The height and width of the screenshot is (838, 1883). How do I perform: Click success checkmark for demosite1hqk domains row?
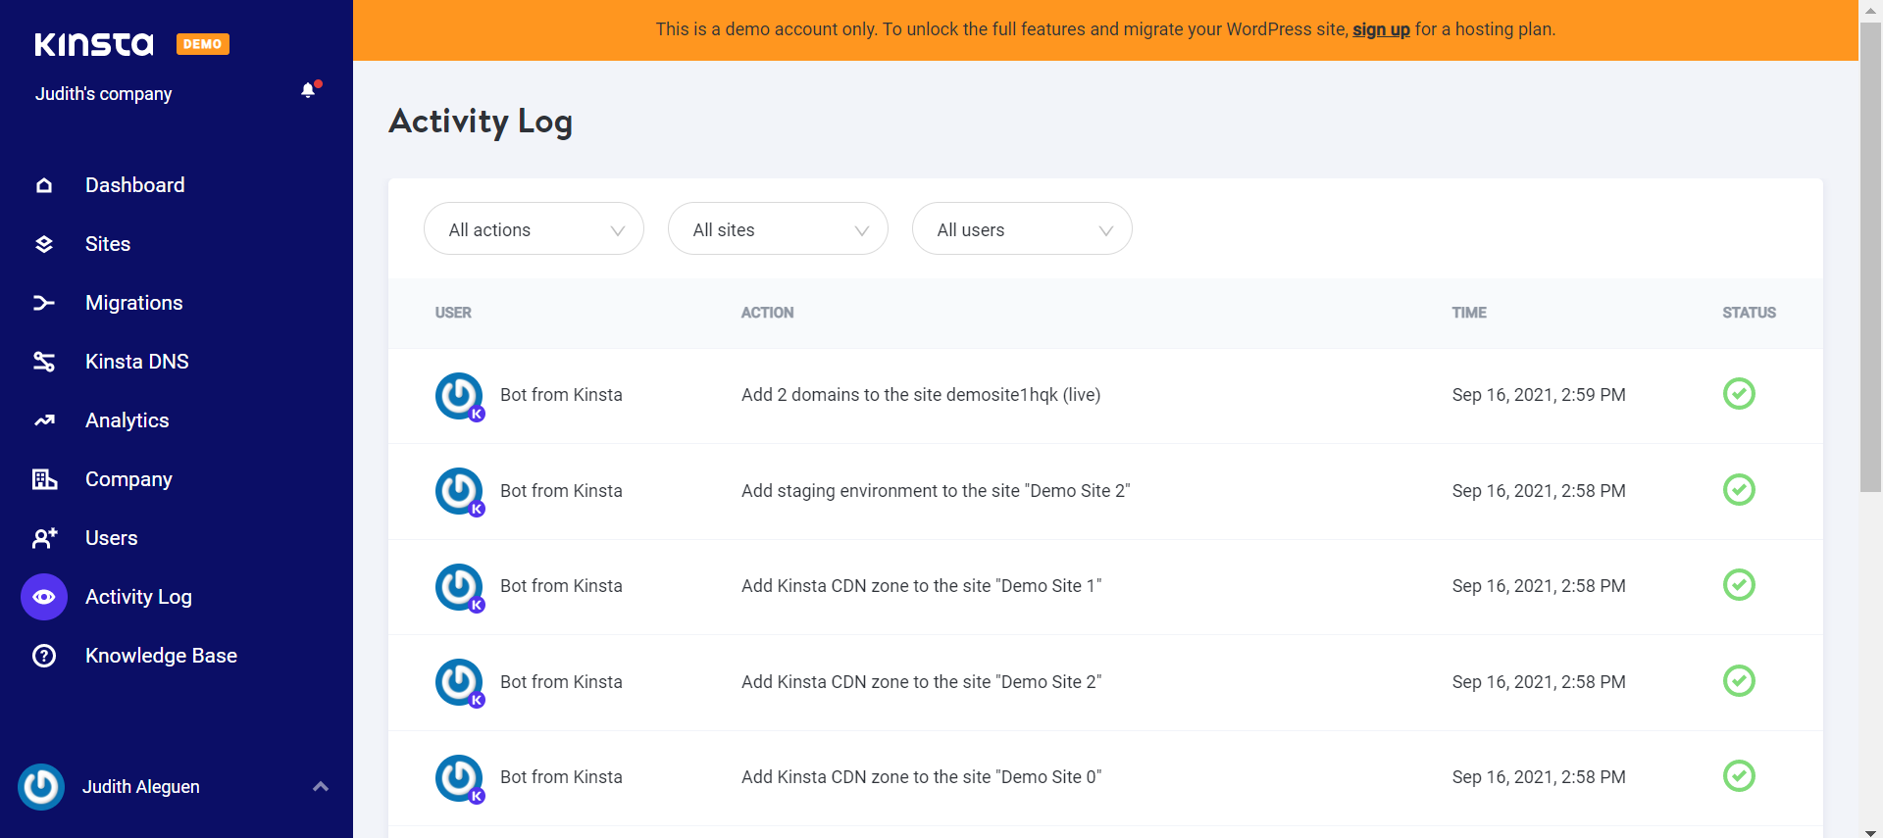click(1739, 394)
